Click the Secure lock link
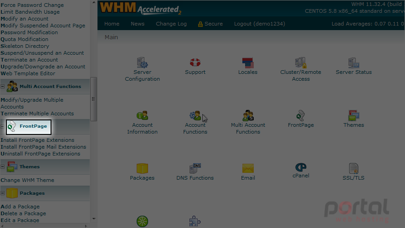The width and height of the screenshot is (405, 228). (210, 24)
